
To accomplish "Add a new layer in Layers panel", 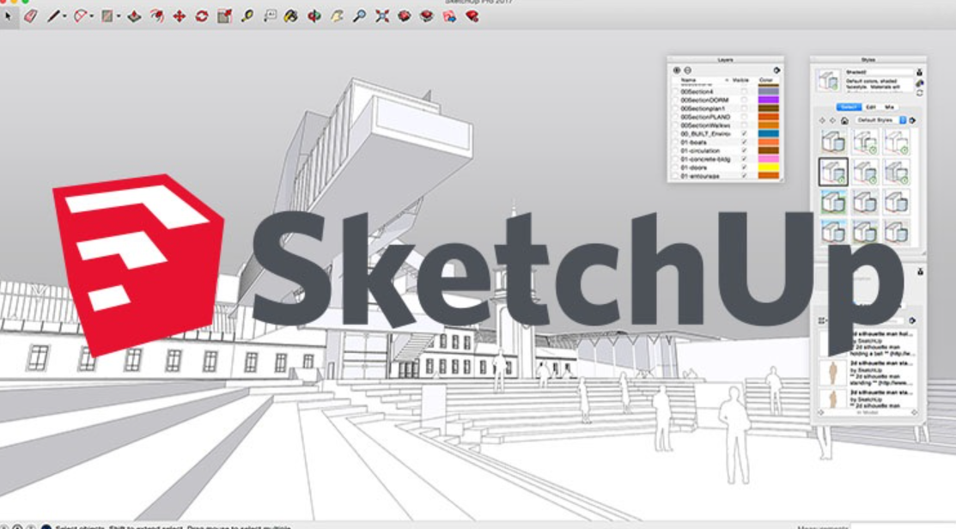I will 676,70.
